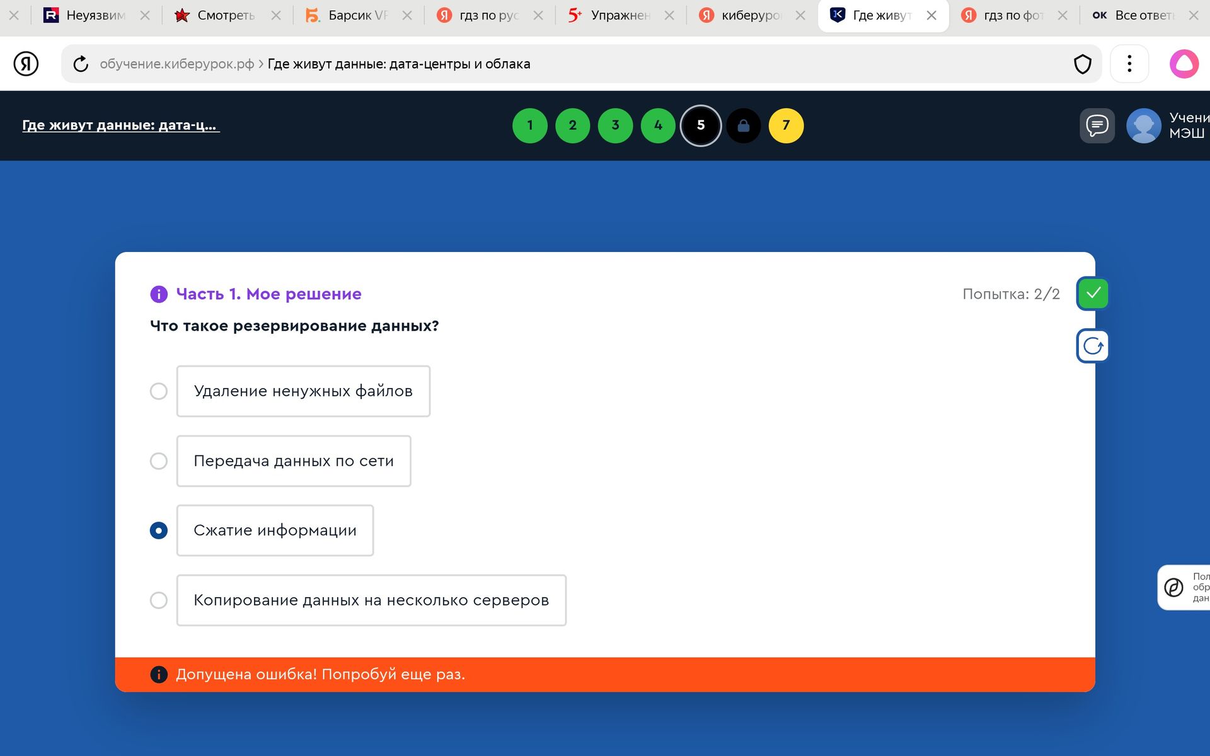Submit answer with green checkmark button

[x=1093, y=294]
